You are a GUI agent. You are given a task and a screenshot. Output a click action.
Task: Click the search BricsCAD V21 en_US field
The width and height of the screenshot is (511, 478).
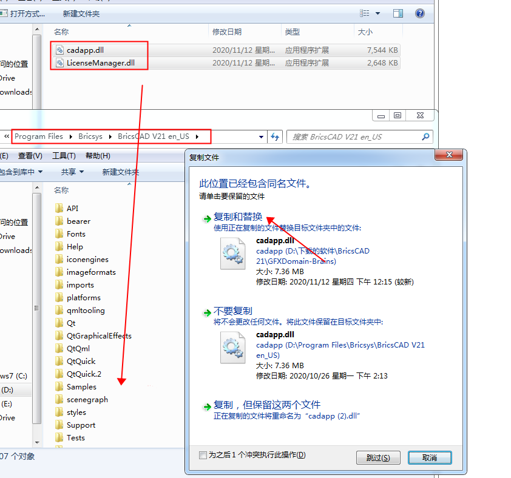[360, 137]
